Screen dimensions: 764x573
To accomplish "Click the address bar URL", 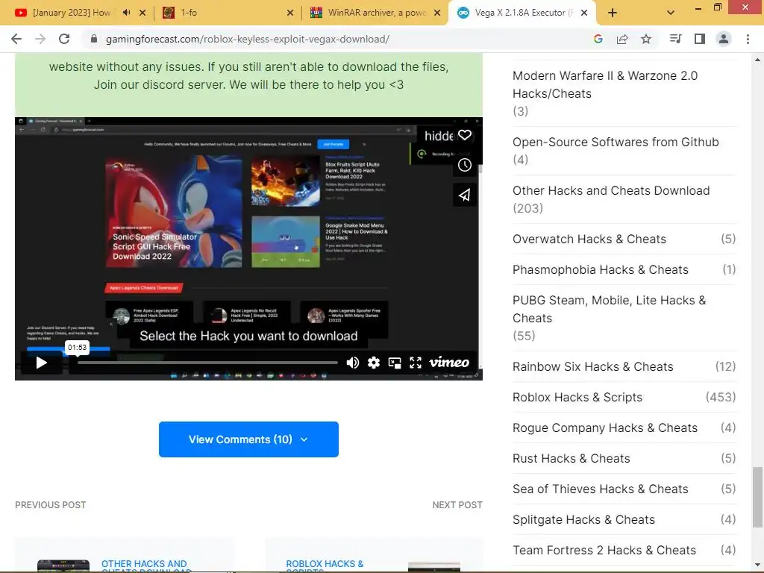I will tap(248, 39).
